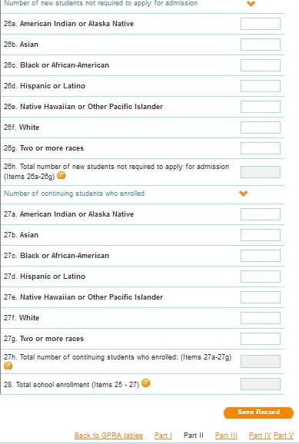Screen dimensions: 299x444
Task: Click the 26e Native Hawaiian input field
Action: tap(261, 107)
